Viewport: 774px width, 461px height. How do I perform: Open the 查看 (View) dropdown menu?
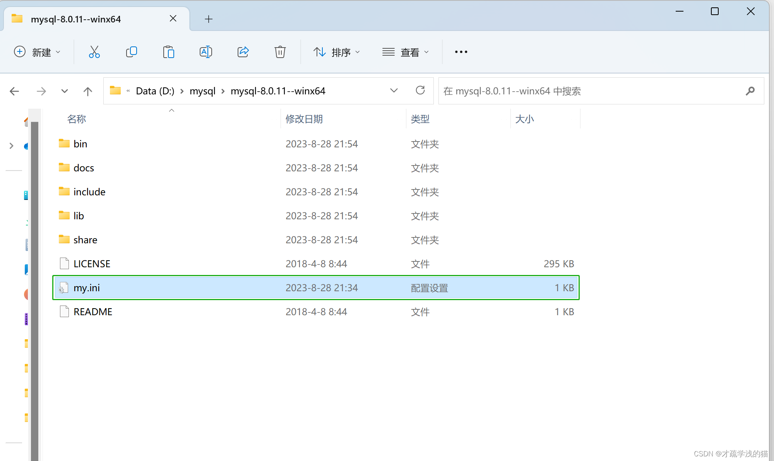[x=405, y=52]
